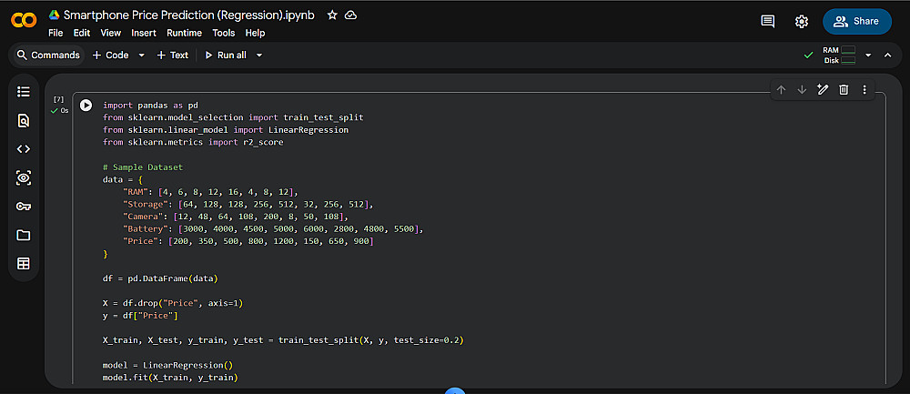Open the Secrets key panel
Viewport: 910px width, 394px height.
[24, 207]
